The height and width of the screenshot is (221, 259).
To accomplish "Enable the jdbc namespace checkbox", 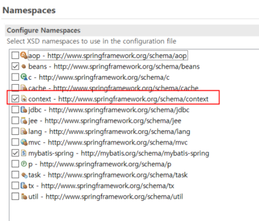I will pos(15,110).
